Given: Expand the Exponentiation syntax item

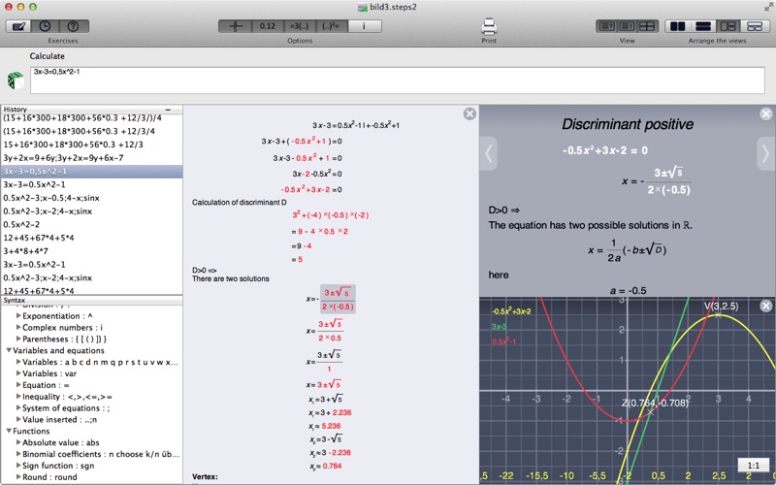Looking at the screenshot, I should click(x=18, y=316).
